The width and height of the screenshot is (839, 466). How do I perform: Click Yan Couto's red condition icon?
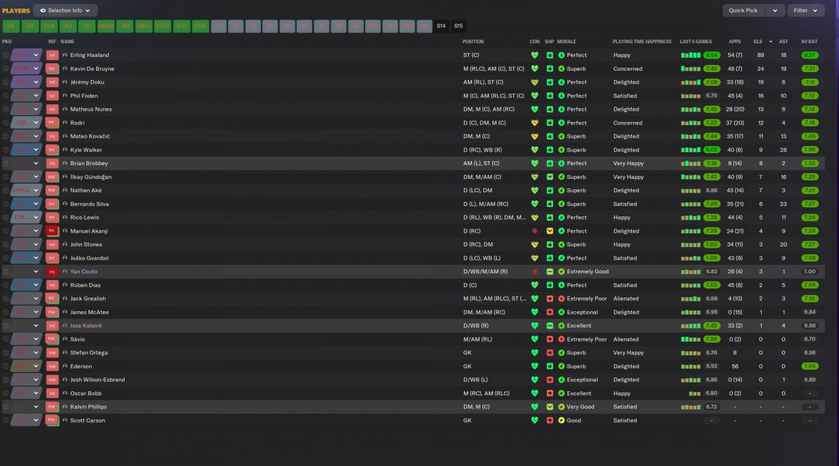pyautogui.click(x=534, y=271)
